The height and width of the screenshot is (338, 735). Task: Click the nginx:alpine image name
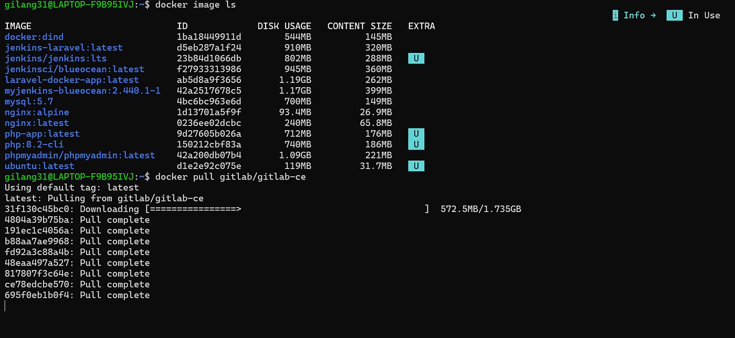point(37,112)
